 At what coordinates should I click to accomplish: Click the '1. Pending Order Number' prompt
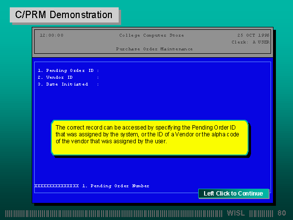point(116,186)
